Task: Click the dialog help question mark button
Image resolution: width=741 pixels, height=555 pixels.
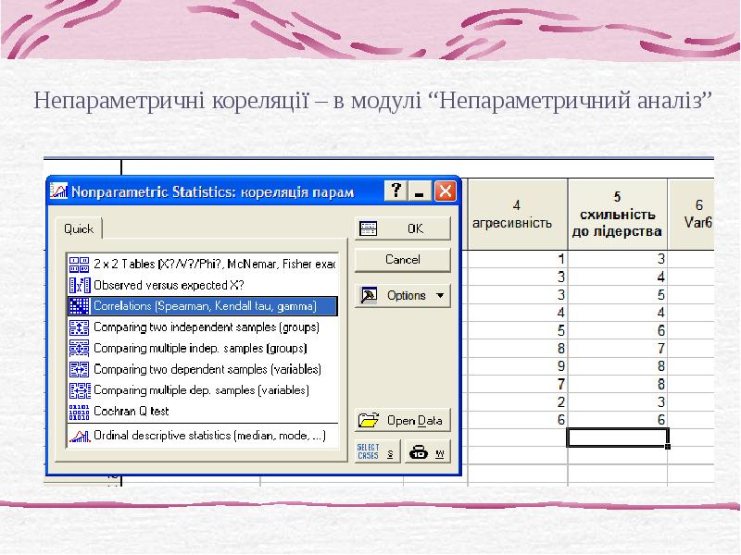Action: (396, 191)
